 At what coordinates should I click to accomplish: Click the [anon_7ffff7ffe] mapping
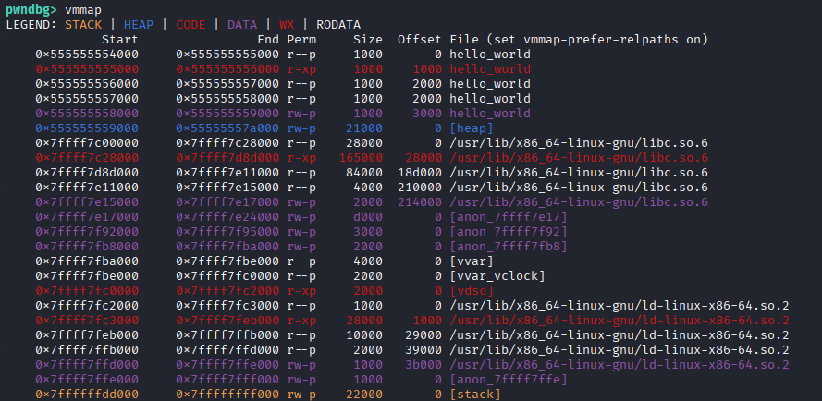coord(509,379)
